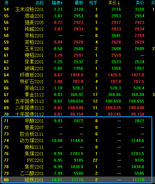This screenshot has height=184, width=155.
Task: Select the 乙二醇2201 contract name
Action: (32, 174)
